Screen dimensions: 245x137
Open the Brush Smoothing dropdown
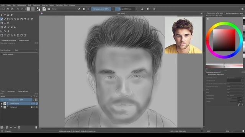(x=26, y=50)
